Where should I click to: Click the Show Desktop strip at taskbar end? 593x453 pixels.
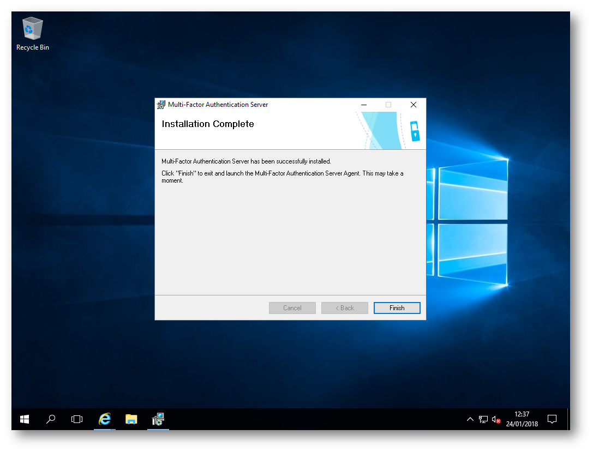click(x=568, y=419)
